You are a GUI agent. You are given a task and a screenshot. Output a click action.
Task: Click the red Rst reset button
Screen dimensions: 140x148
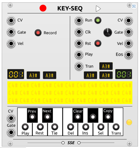98,43
